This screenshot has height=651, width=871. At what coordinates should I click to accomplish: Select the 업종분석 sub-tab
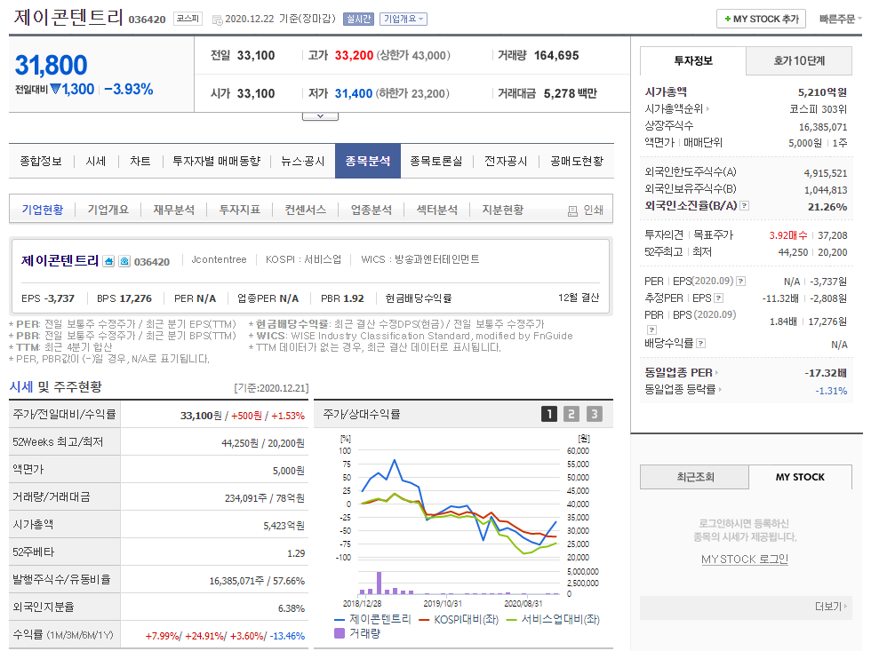[372, 210]
